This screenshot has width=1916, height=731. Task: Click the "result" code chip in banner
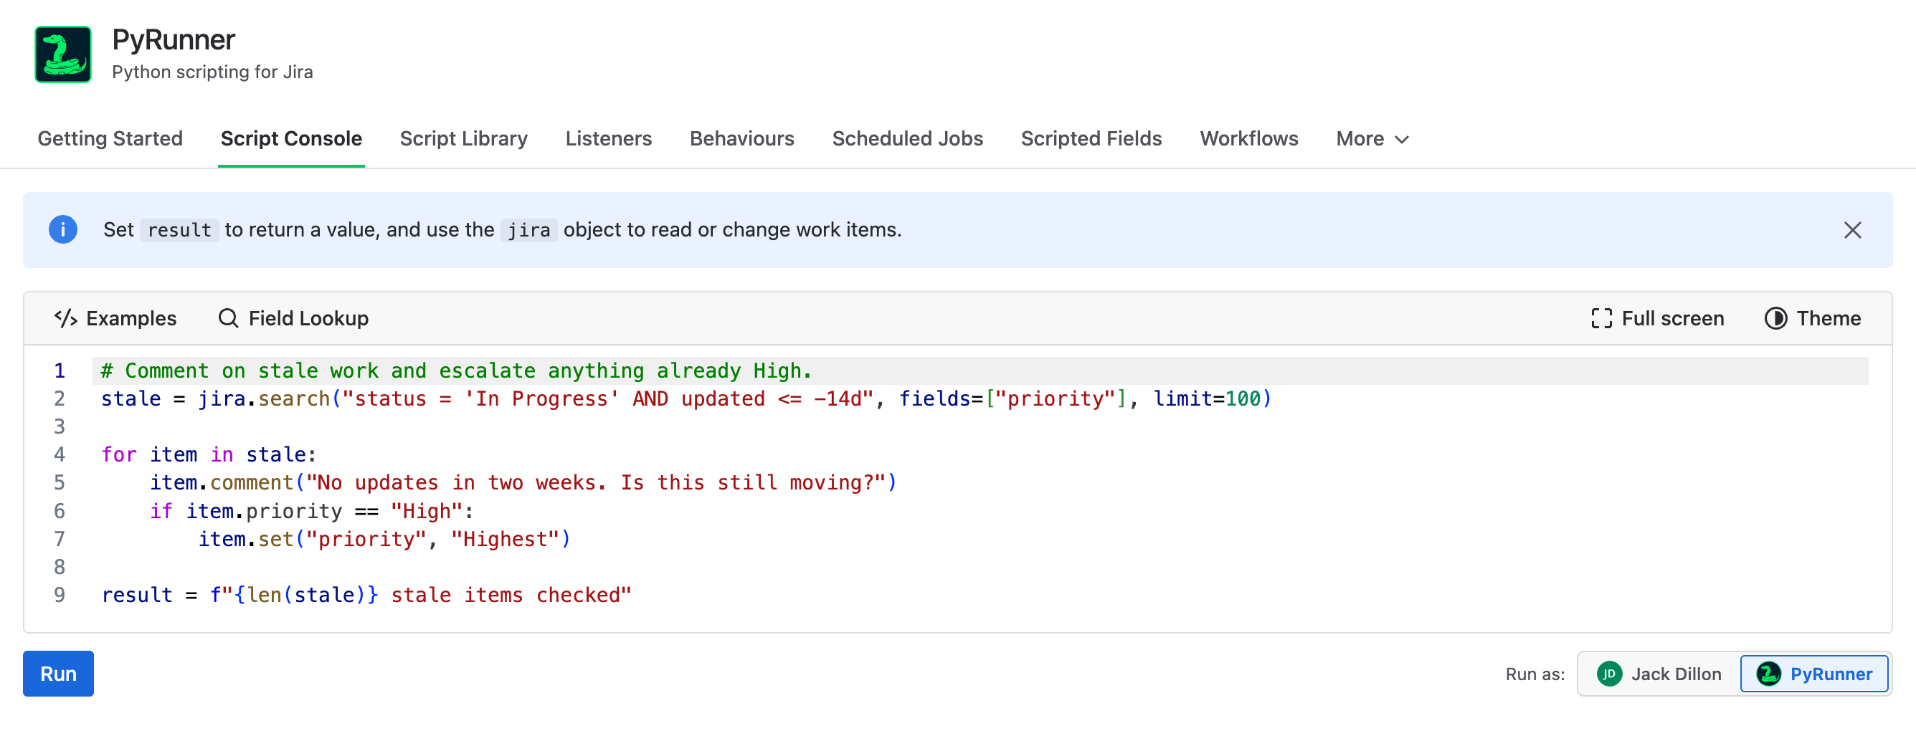pyautogui.click(x=179, y=230)
